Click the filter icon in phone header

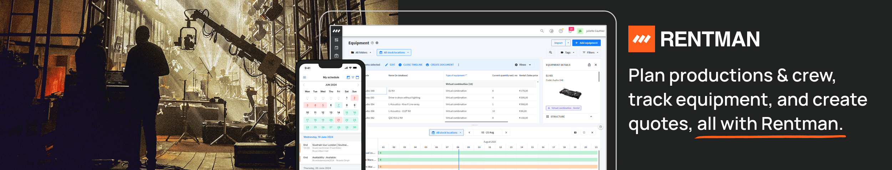click(x=353, y=77)
